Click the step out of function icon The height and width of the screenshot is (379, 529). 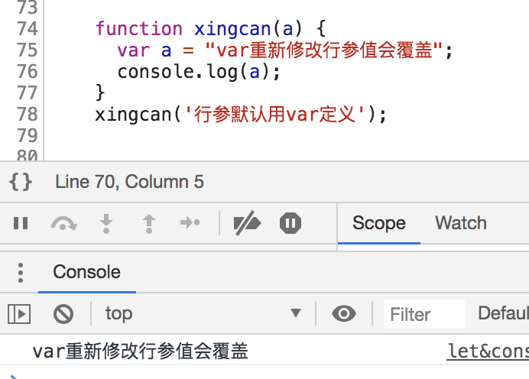click(x=148, y=223)
